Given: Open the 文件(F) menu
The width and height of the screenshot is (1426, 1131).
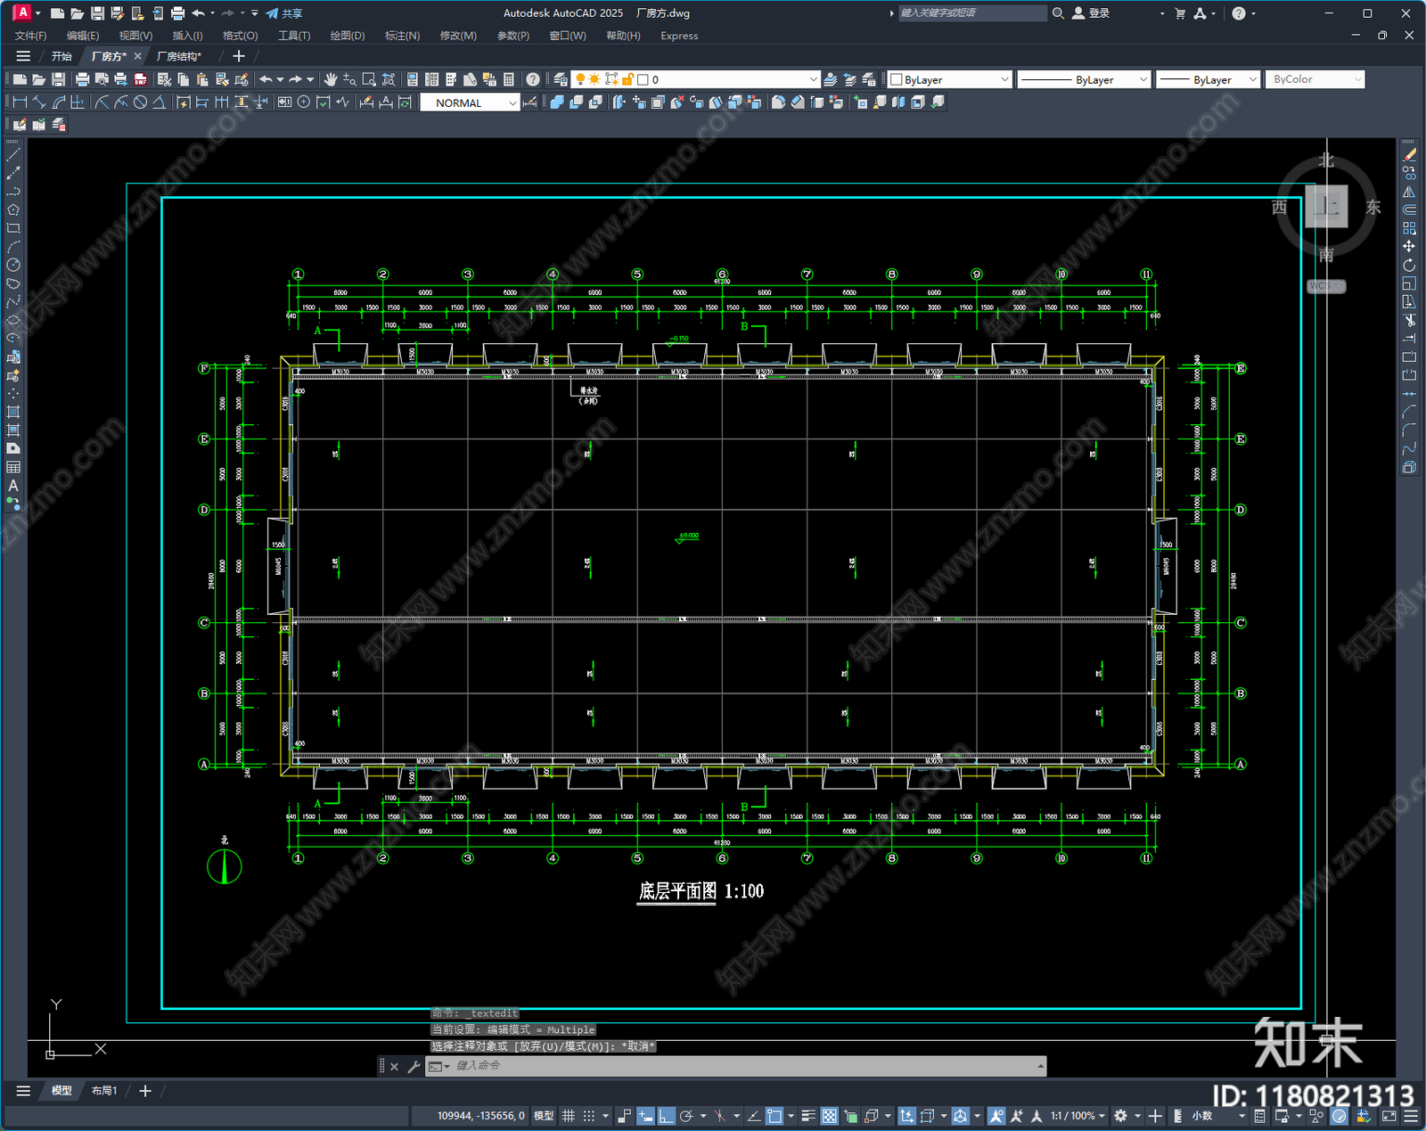Looking at the screenshot, I should click(x=30, y=36).
